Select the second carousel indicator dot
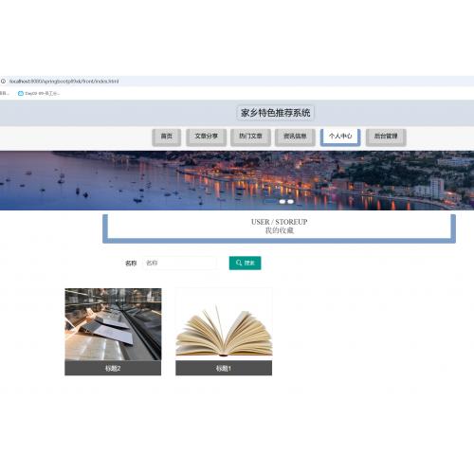The width and height of the screenshot is (474, 474). [x=290, y=202]
